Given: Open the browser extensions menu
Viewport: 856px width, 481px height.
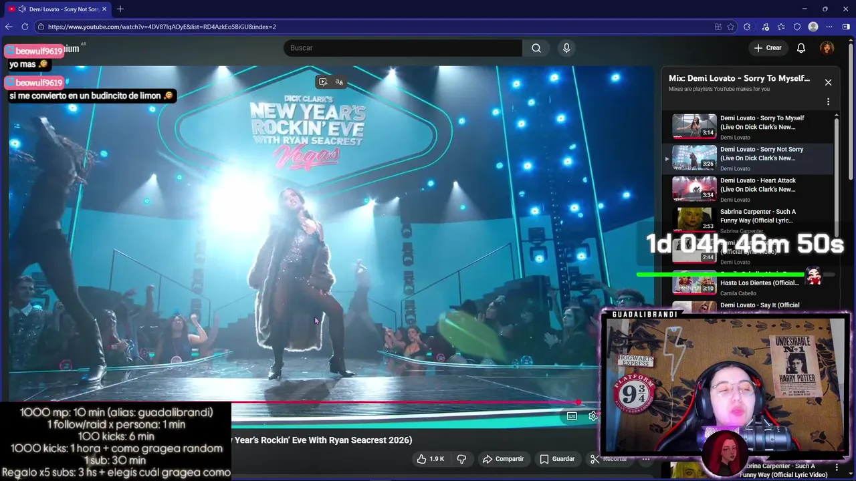Looking at the screenshot, I should click(x=747, y=27).
